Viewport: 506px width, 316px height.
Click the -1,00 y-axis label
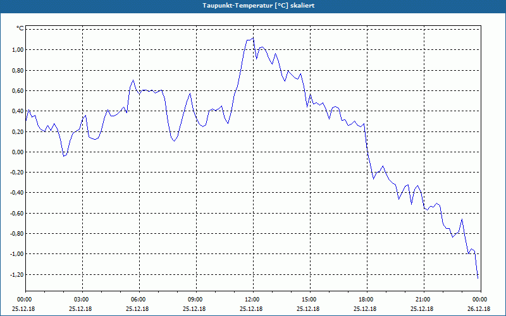click(18, 254)
